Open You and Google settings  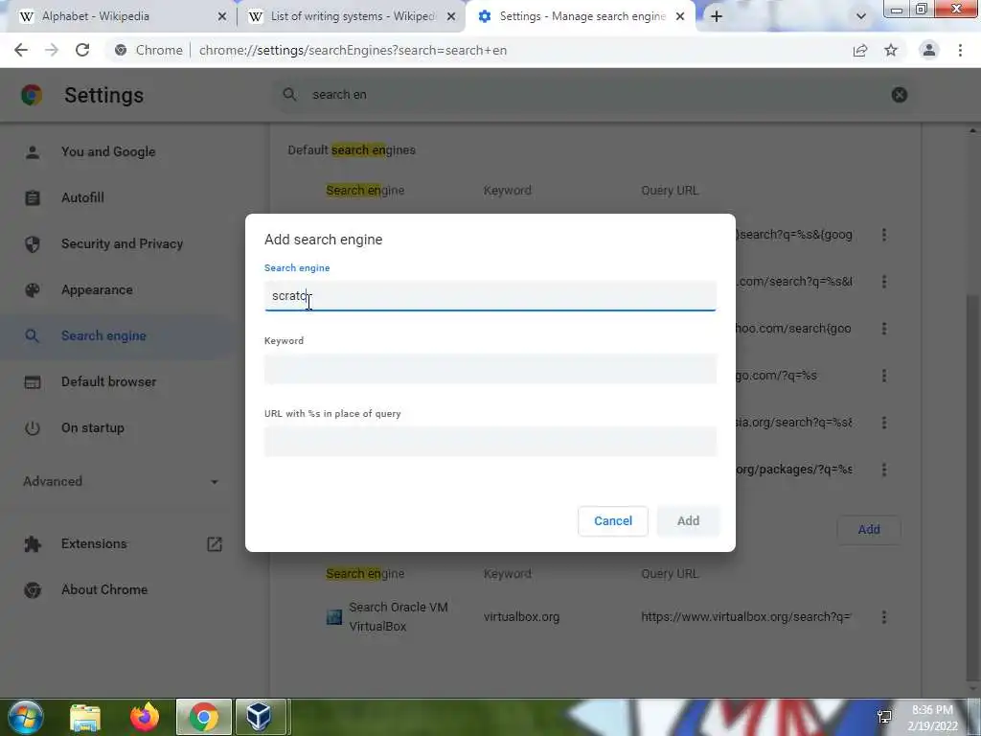pos(107,151)
